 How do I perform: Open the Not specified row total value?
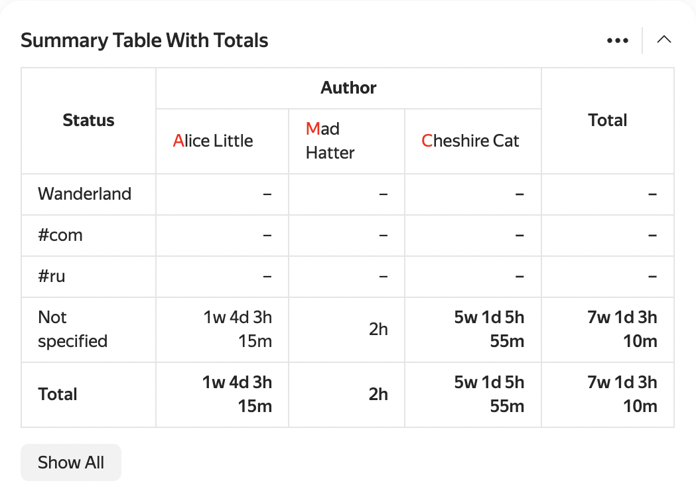pyautogui.click(x=622, y=329)
